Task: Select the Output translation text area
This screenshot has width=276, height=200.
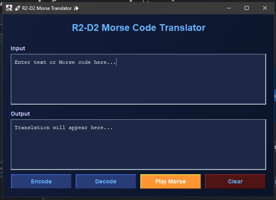Action: pyautogui.click(x=138, y=145)
